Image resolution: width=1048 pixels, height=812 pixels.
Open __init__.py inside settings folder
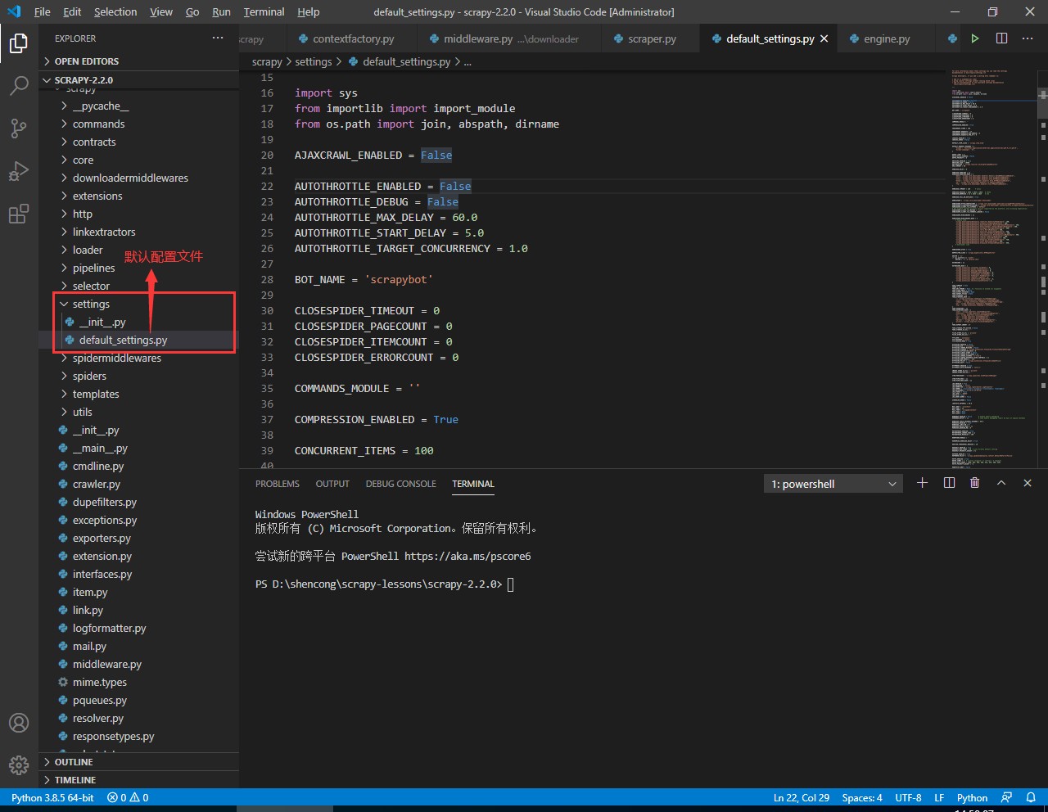click(x=102, y=322)
